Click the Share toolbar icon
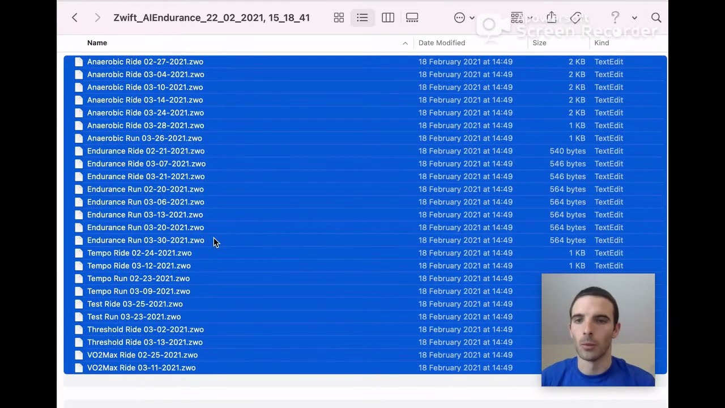This screenshot has height=408, width=725. coord(551,18)
